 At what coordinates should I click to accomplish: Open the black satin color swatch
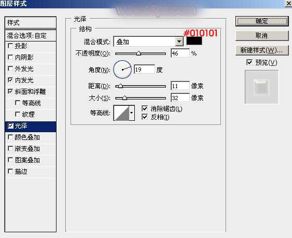pos(194,41)
